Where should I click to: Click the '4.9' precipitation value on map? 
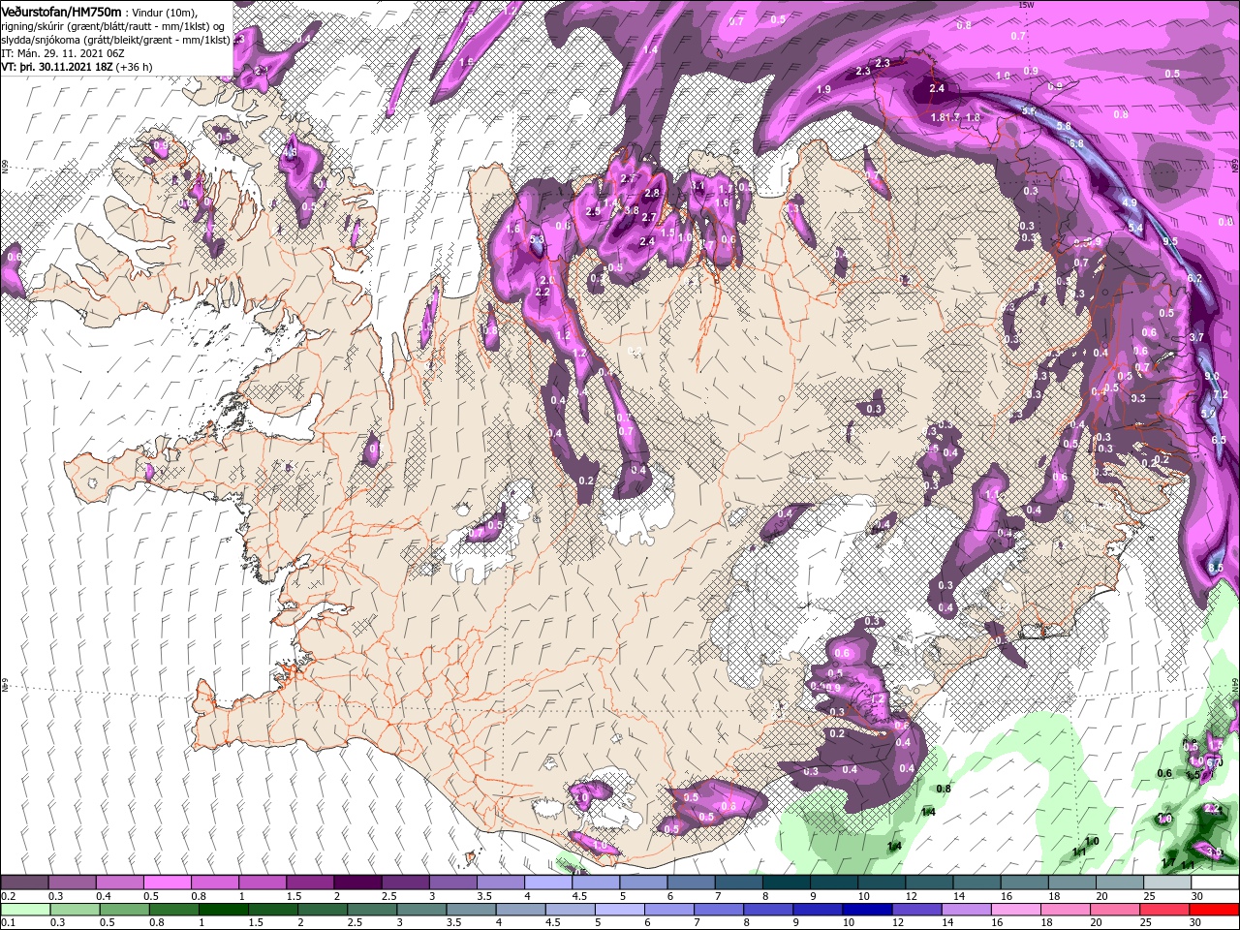tap(1129, 202)
